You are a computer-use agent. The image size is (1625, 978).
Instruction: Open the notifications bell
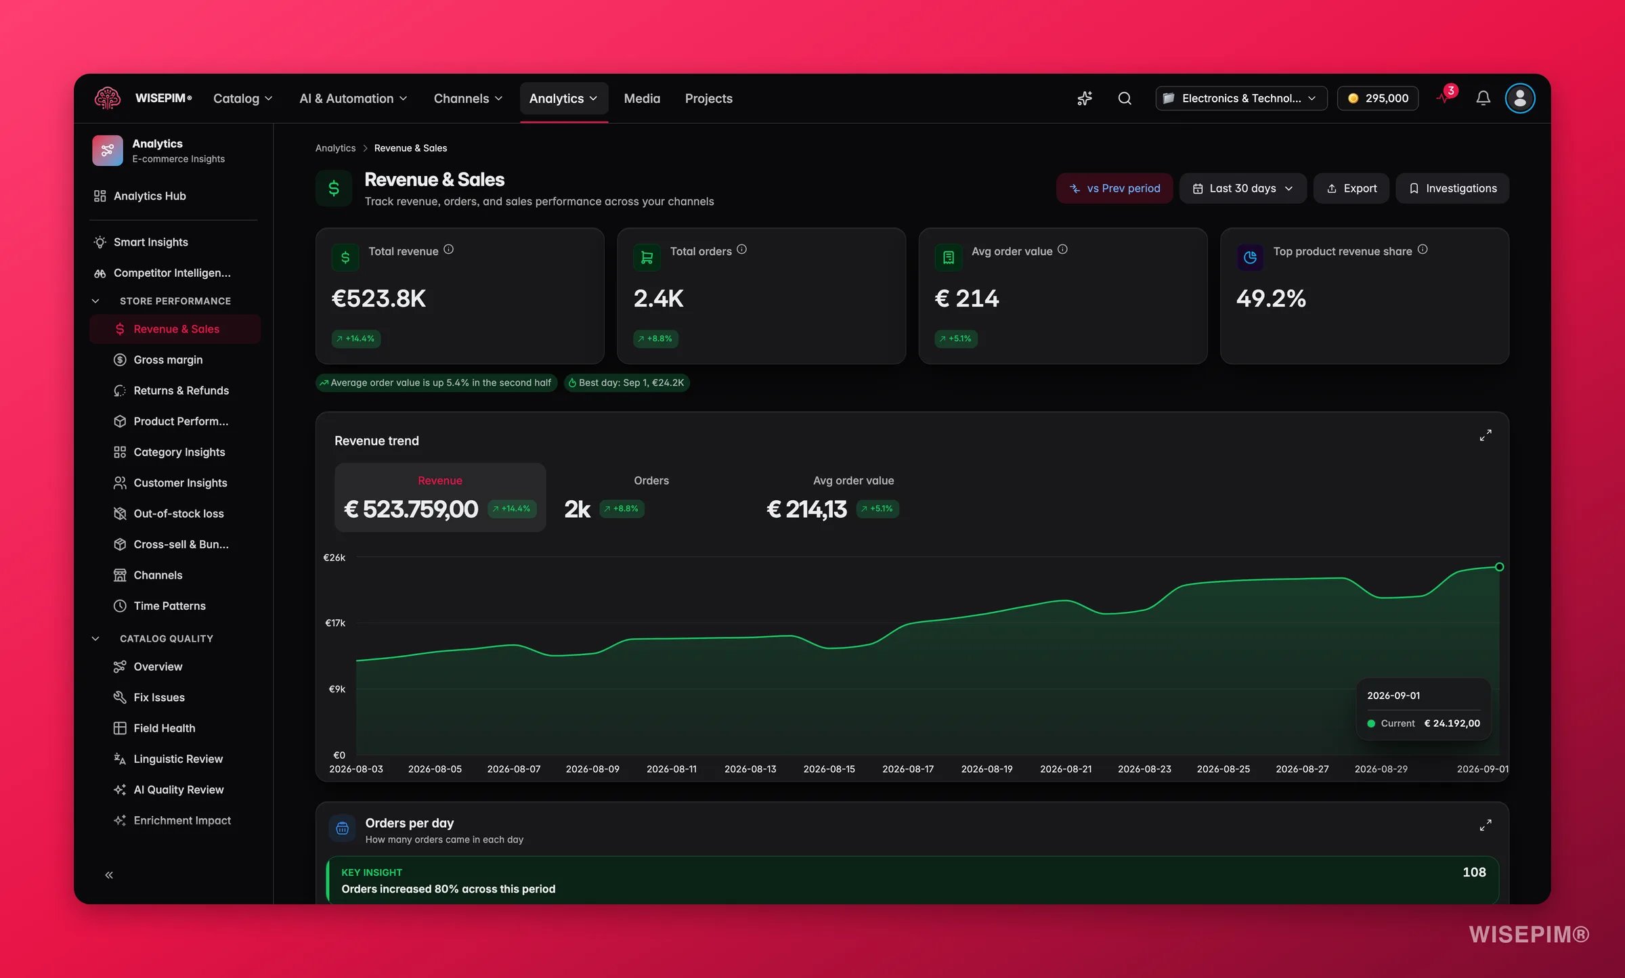(1483, 99)
